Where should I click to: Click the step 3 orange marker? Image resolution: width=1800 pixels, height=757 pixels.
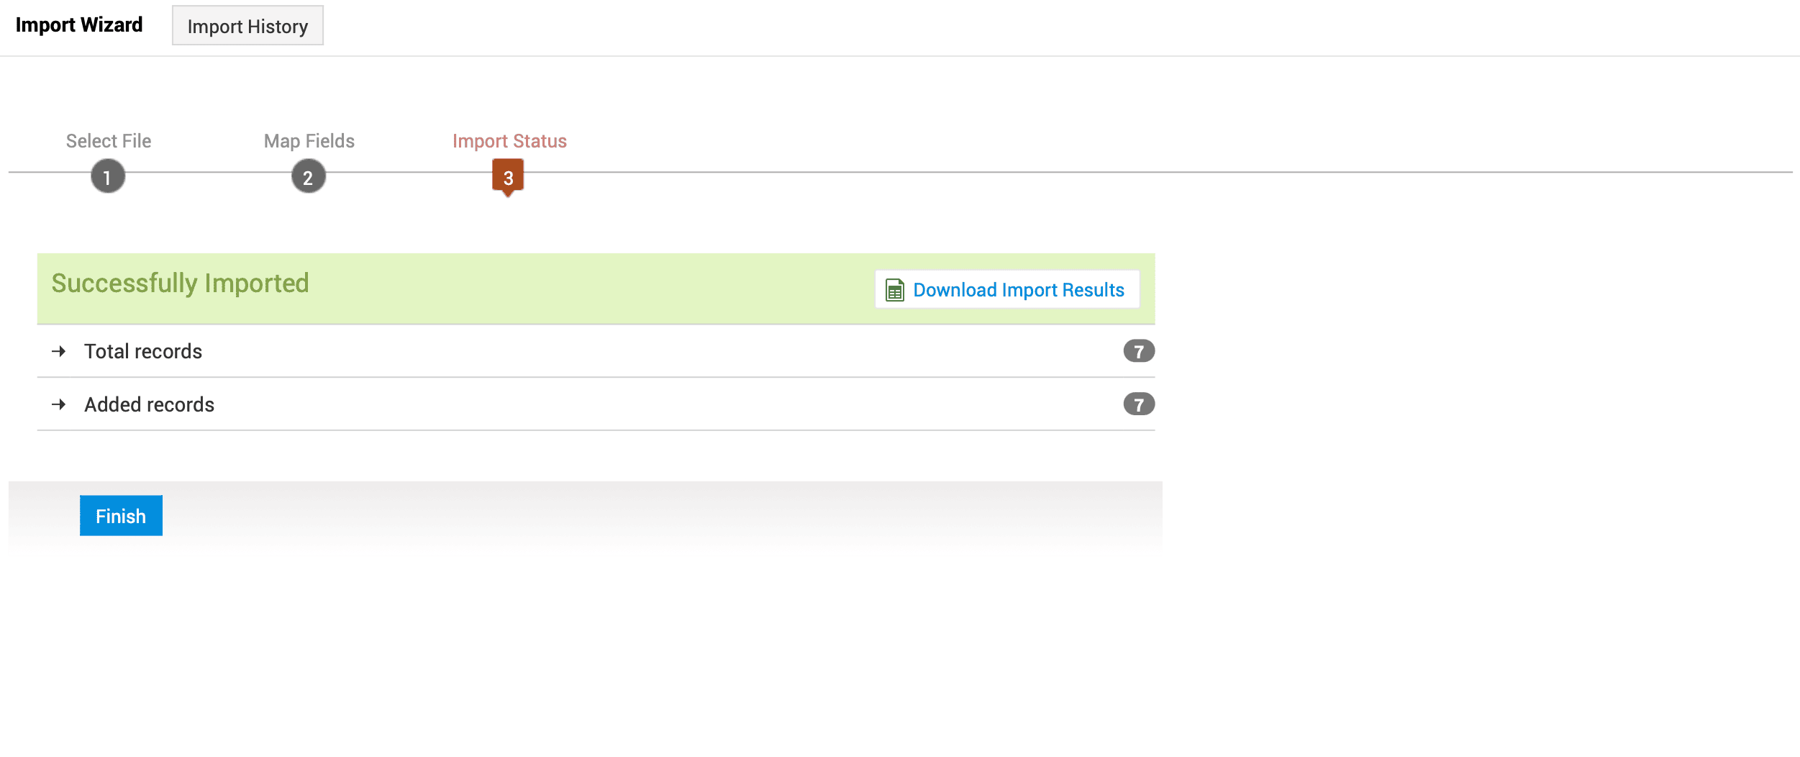508,177
